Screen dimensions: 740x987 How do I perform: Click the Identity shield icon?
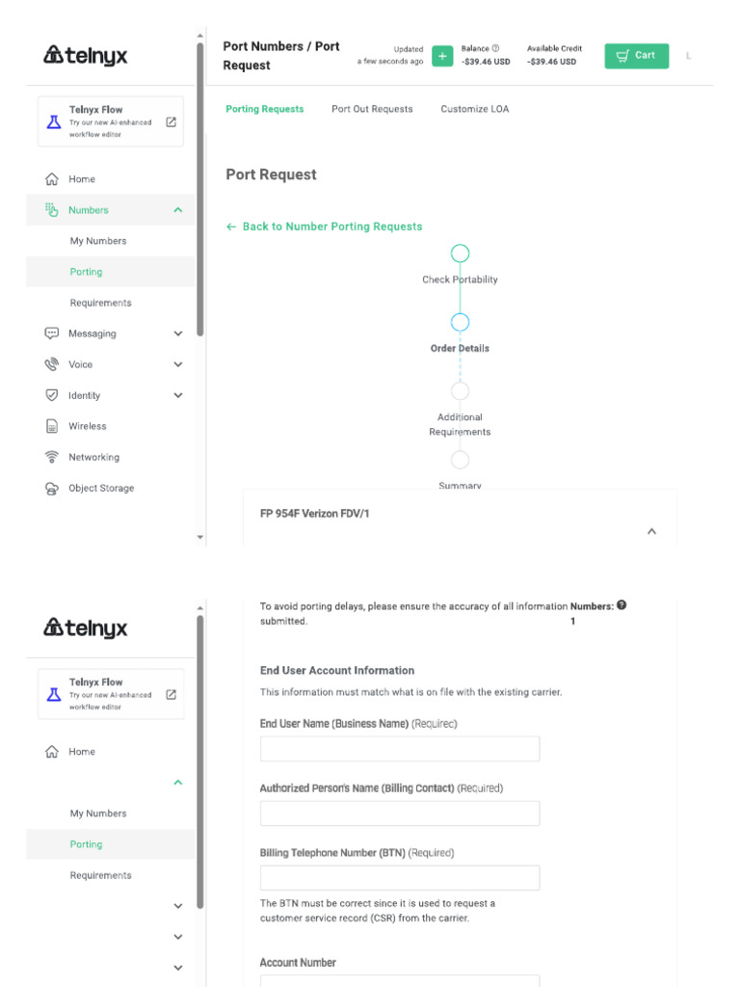pyautogui.click(x=52, y=395)
